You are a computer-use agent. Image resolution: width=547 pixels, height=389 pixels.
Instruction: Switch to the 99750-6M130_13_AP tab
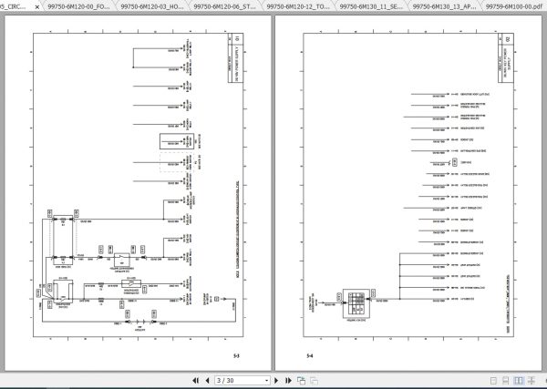pyautogui.click(x=444, y=6)
